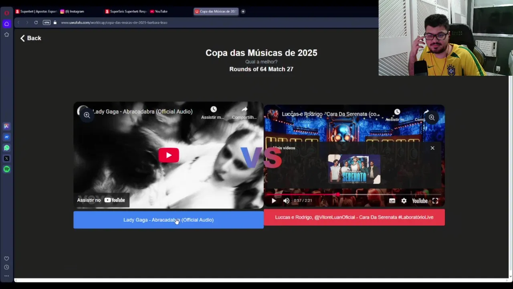513x289 pixels.
Task: Open the Cara Da Serenata suggested thumbnail
Action: coord(354,169)
